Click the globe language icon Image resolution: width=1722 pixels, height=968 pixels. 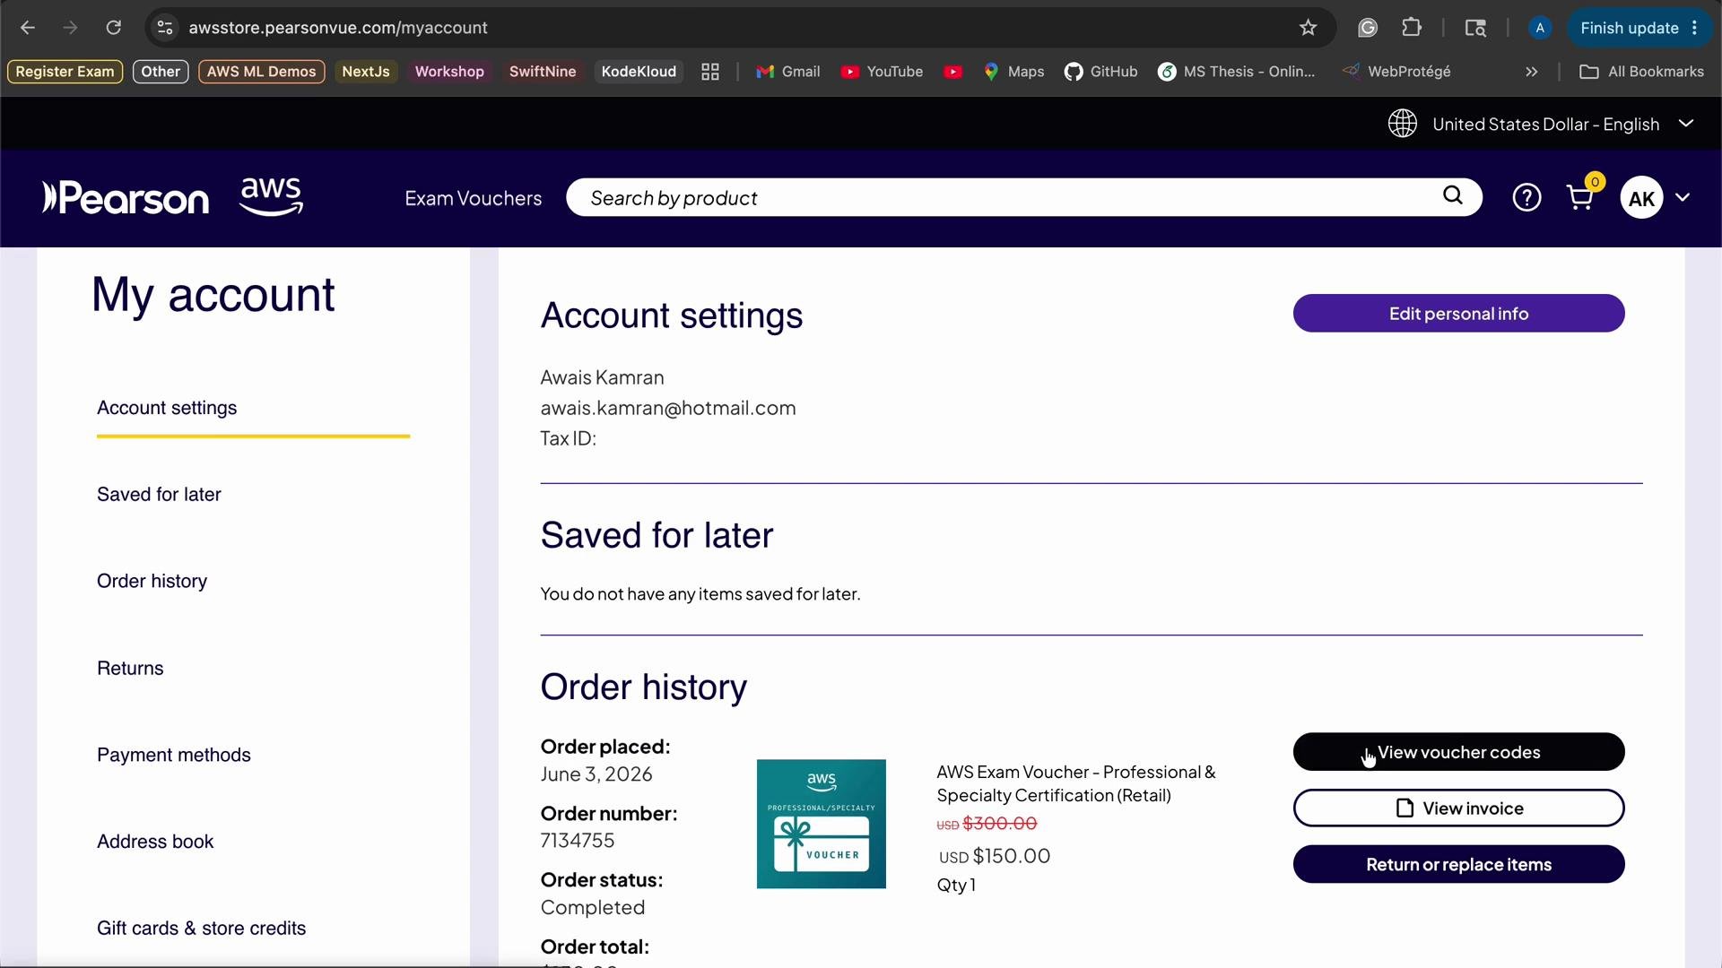tap(1403, 124)
